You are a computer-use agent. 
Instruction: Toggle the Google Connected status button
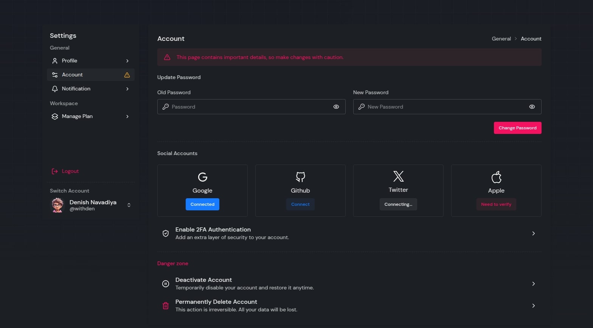pyautogui.click(x=202, y=204)
